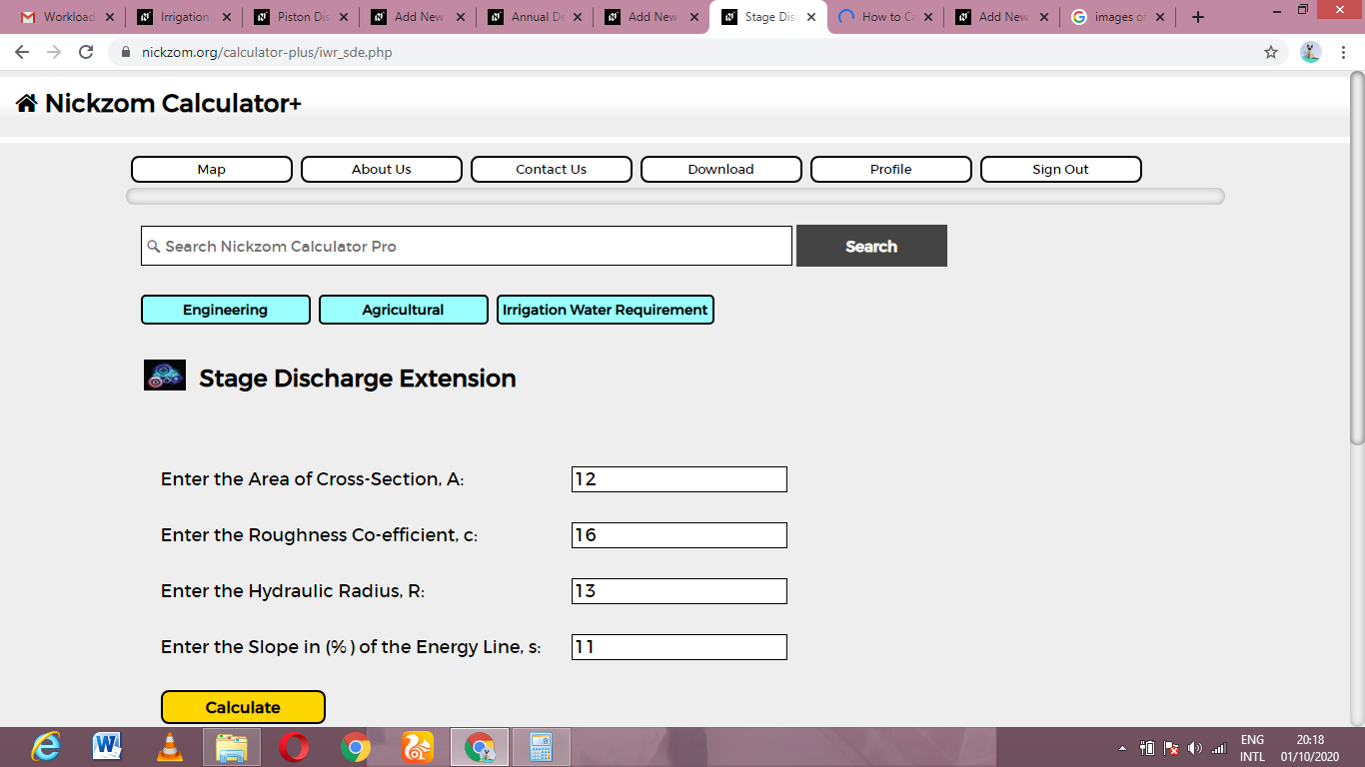Screen dimensions: 1365x767
Task: Click the Roughness Co-efficient input
Action: [x=680, y=535]
